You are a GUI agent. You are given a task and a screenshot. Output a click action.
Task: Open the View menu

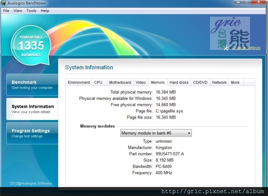tap(18, 11)
